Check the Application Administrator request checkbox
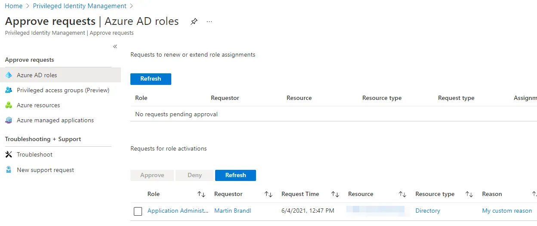Viewport: 537px width, 226px height. click(138, 211)
